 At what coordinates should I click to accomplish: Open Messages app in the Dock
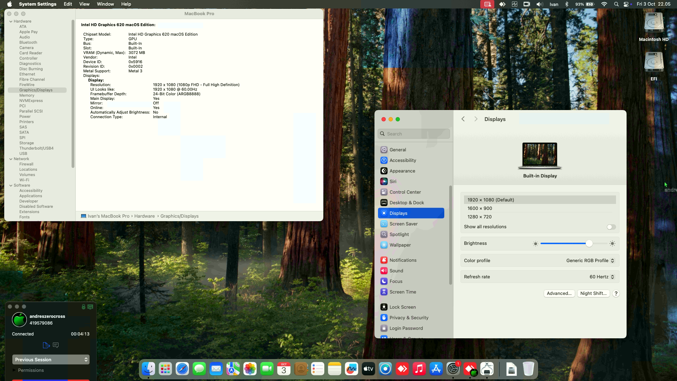[199, 369]
